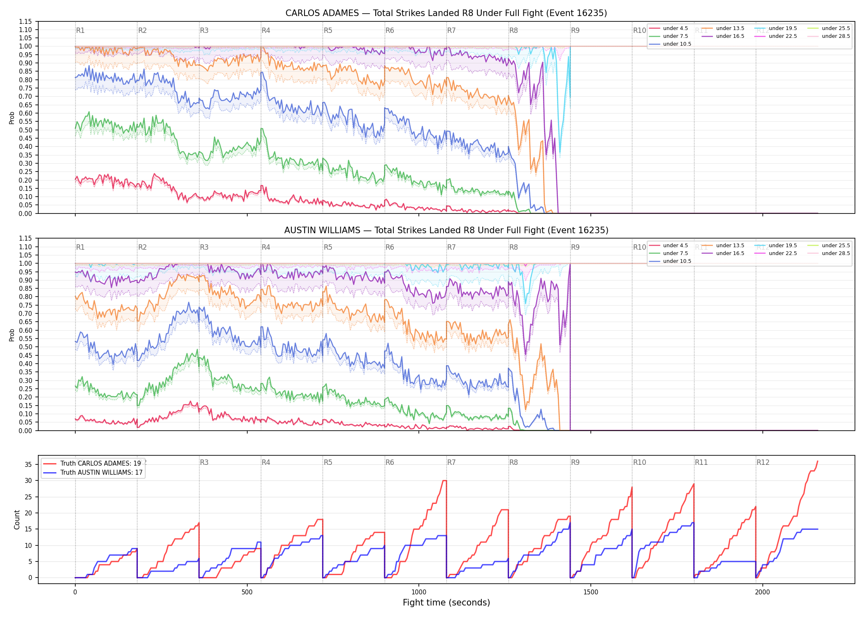Click the '500' x-axis tick label

click(x=247, y=592)
